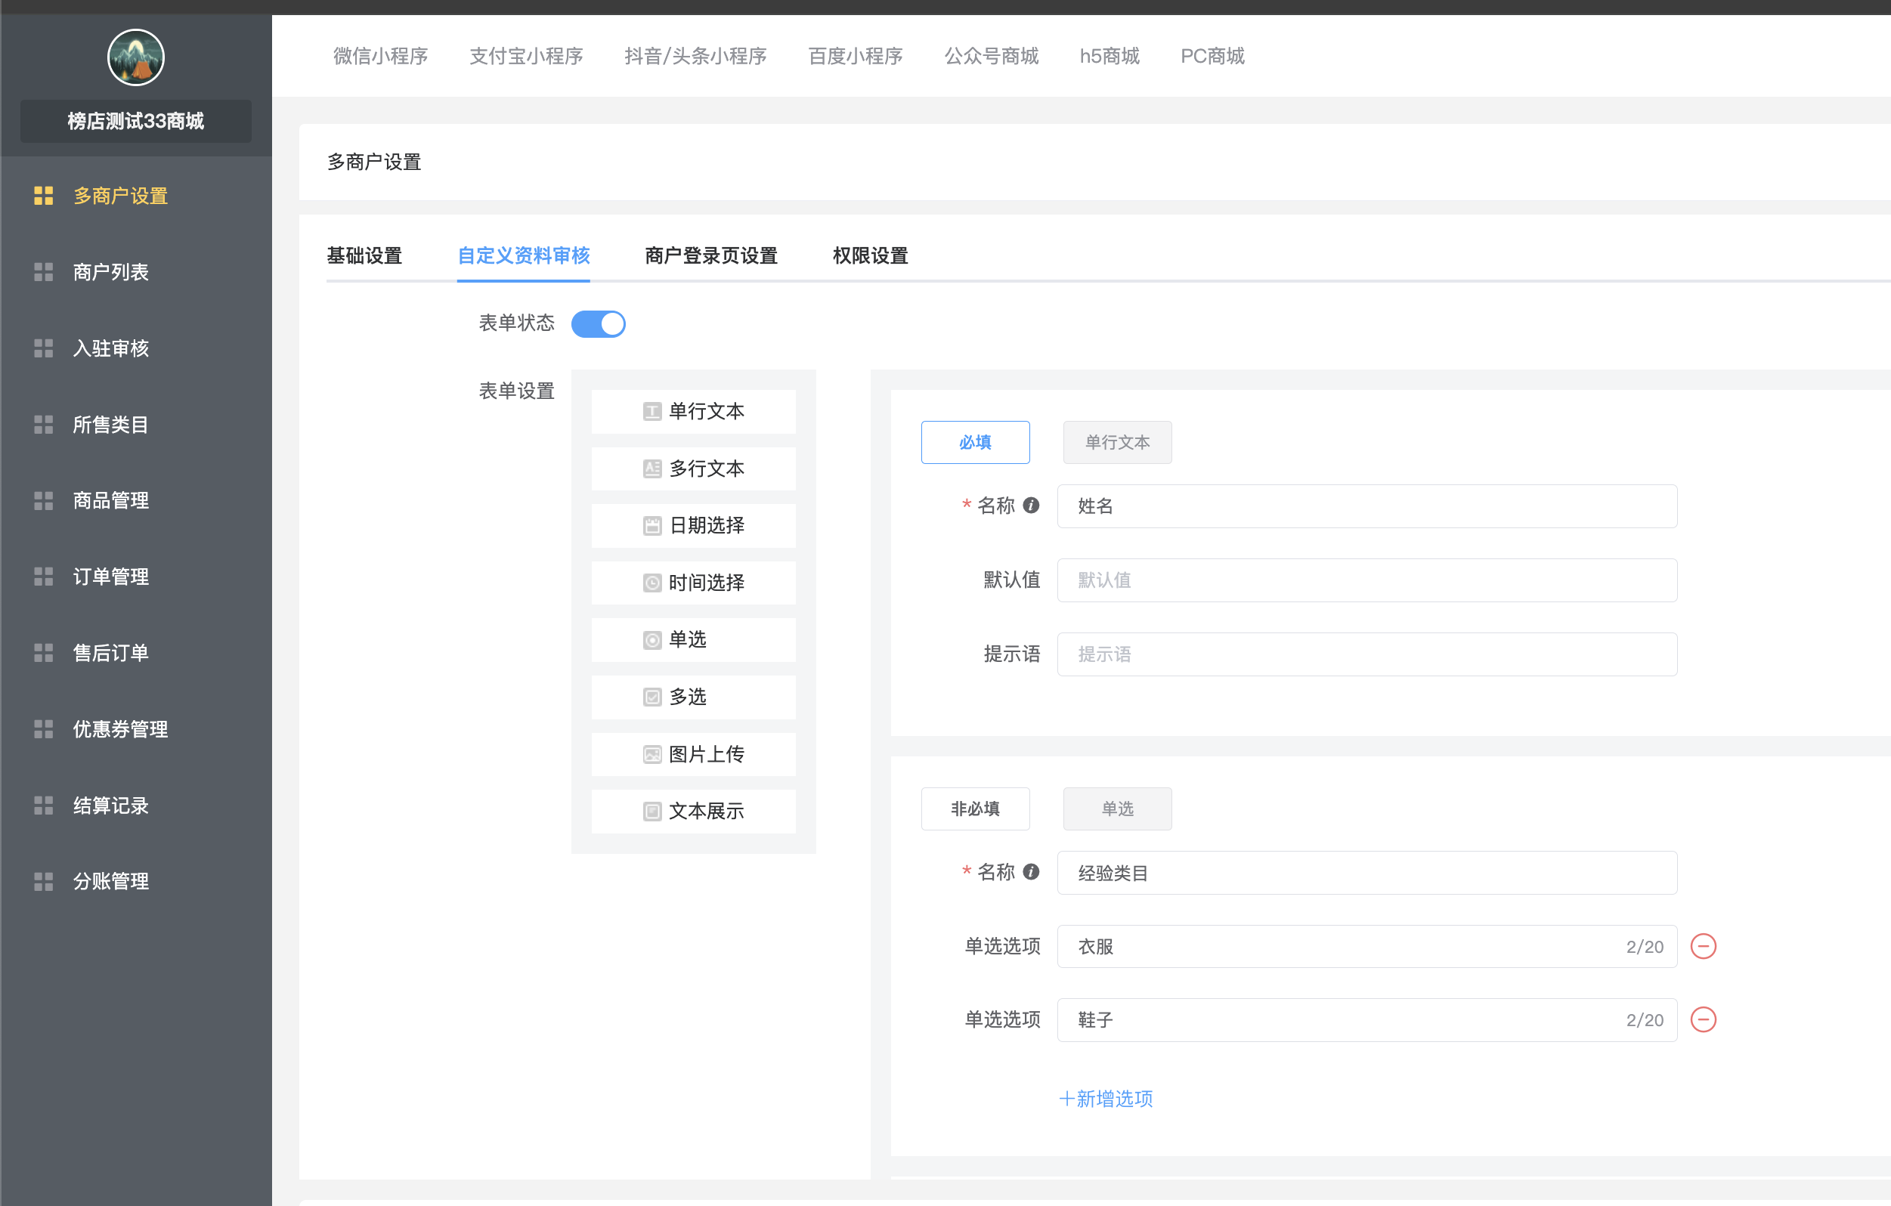Toggle the 非必填 optional button
The width and height of the screenshot is (1891, 1206).
(x=974, y=809)
